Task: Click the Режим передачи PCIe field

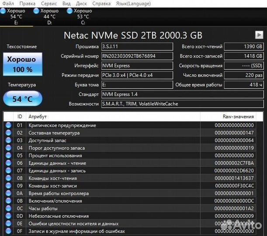Action: point(137,75)
